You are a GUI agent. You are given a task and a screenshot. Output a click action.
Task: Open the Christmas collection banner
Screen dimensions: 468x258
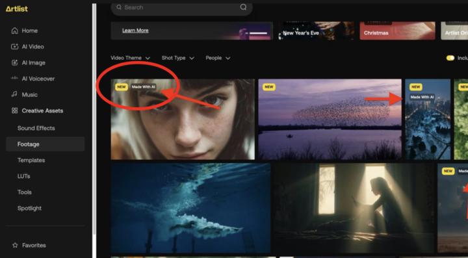[397, 31]
